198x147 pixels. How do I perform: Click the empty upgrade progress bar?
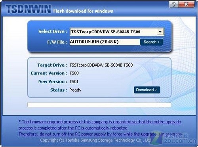[x=99, y=105]
